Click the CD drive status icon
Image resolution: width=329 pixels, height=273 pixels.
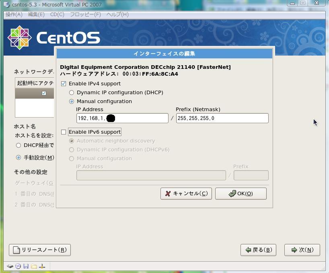tap(18, 266)
